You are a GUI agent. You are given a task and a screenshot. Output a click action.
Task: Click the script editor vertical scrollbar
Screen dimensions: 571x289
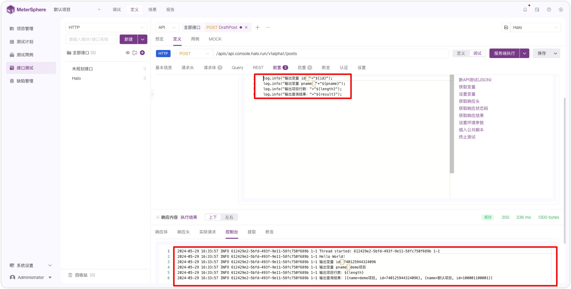452,124
